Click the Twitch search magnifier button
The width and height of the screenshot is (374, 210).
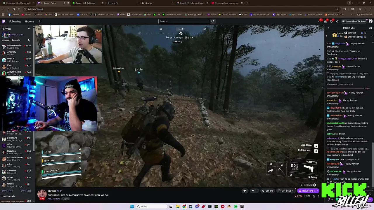[x=213, y=21]
